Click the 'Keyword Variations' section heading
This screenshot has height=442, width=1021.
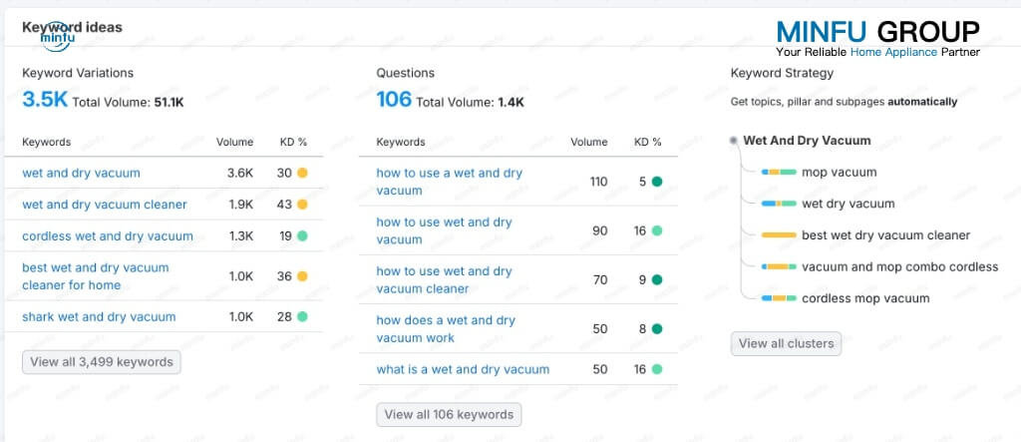(x=78, y=73)
